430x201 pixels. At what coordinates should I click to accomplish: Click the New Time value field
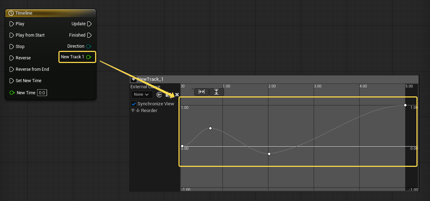pos(42,93)
